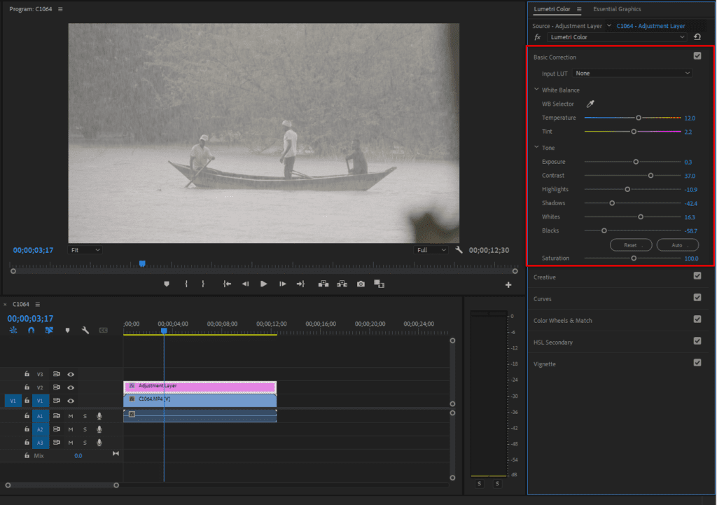Toggle track output eye for V2

(x=71, y=387)
